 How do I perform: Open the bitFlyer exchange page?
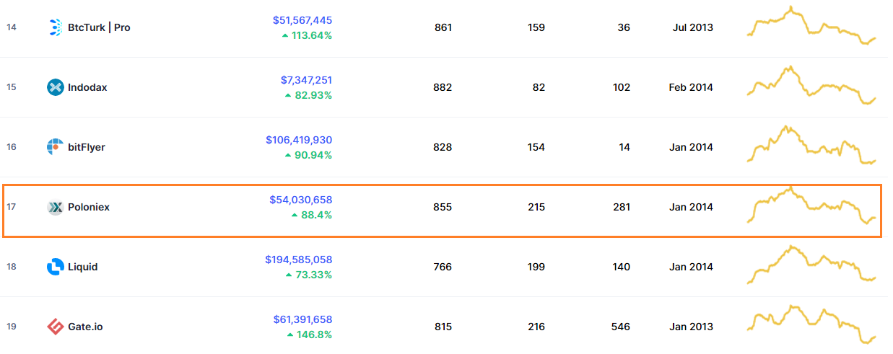point(87,147)
